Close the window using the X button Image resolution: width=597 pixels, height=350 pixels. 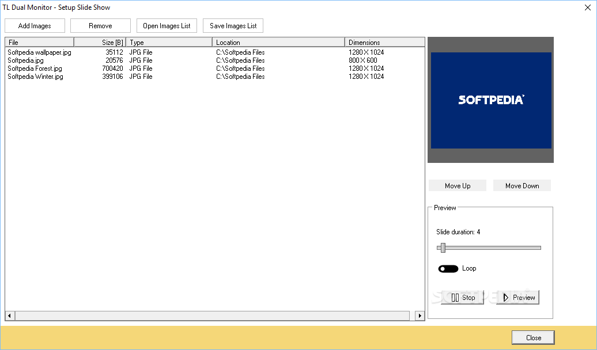[587, 7]
